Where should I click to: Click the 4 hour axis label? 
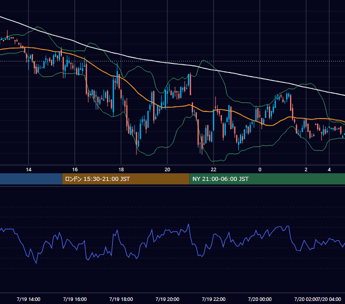pyautogui.click(x=329, y=170)
